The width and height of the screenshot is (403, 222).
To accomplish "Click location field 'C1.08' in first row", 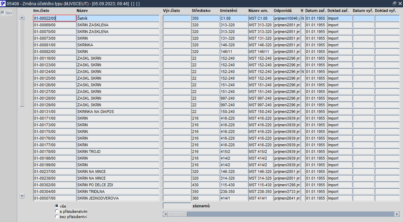I will (234, 18).
